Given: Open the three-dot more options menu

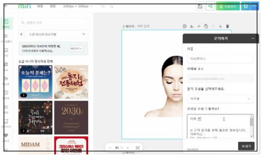Looking at the screenshot, I should click(254, 6).
